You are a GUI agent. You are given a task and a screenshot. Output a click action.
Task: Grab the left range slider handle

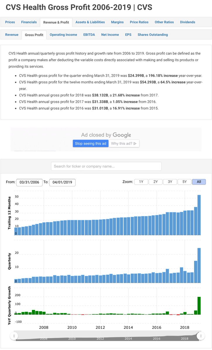tap(14, 336)
